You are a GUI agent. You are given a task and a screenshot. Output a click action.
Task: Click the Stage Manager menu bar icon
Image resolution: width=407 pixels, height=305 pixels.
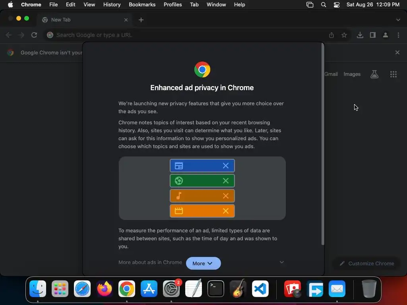coord(310,5)
